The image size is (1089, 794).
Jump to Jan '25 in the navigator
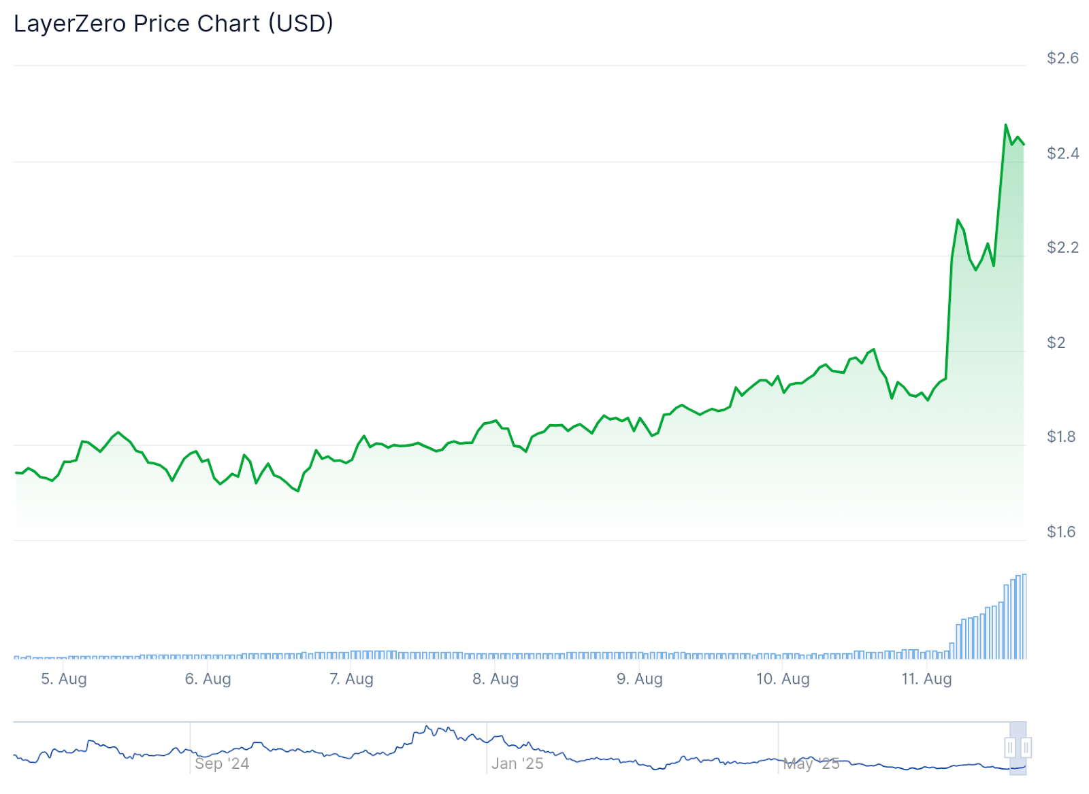pyautogui.click(x=517, y=763)
